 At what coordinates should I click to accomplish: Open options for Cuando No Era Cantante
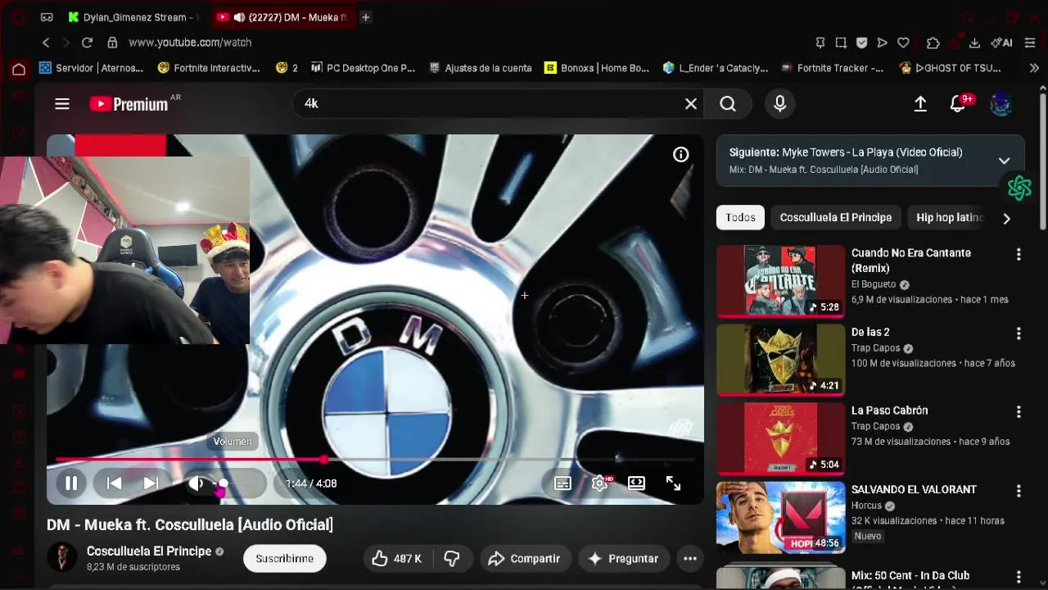1019,255
